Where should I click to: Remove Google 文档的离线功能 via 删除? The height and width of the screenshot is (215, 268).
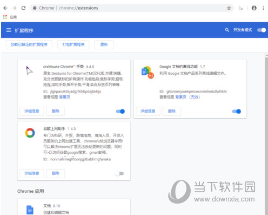click(x=172, y=111)
